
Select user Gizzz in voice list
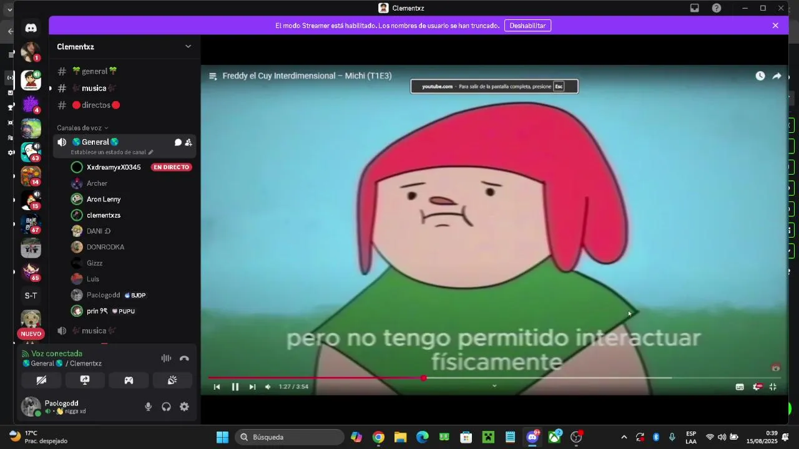[94, 263]
